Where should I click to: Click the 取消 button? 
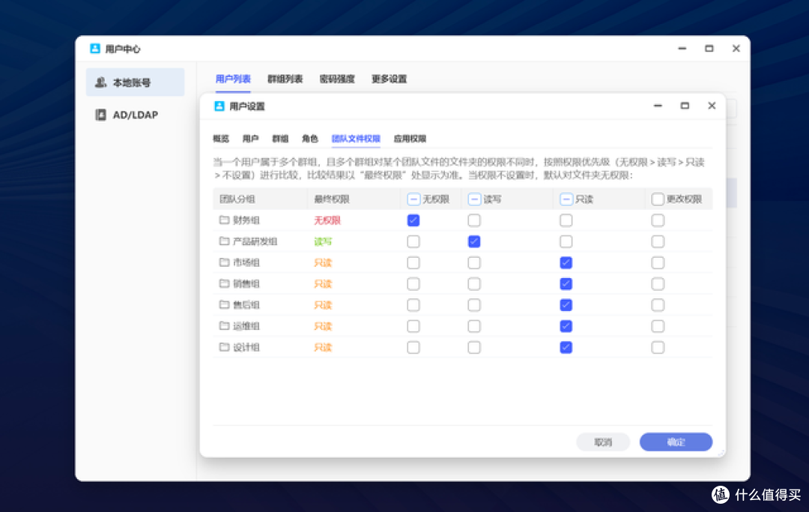602,442
